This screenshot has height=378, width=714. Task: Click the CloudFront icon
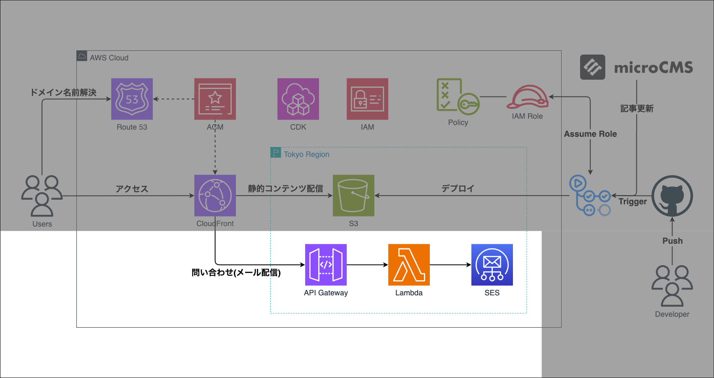[x=215, y=196]
